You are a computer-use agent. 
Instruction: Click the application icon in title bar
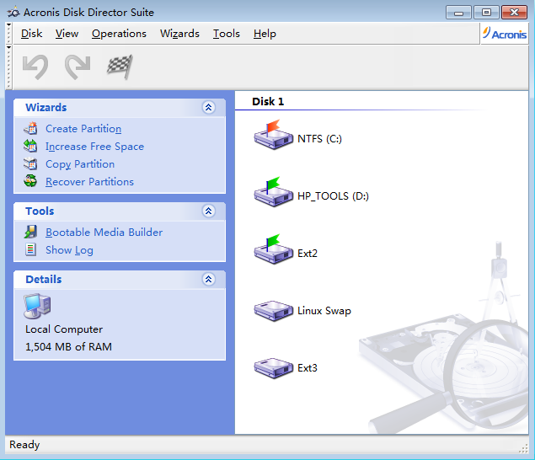tap(13, 13)
